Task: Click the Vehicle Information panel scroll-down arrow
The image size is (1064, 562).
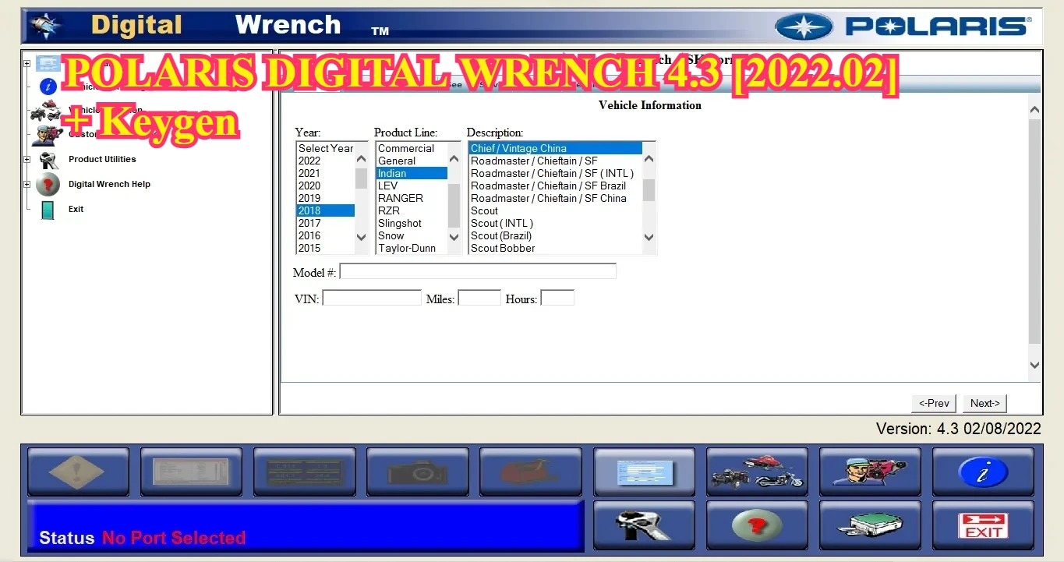Action: 1034,364
